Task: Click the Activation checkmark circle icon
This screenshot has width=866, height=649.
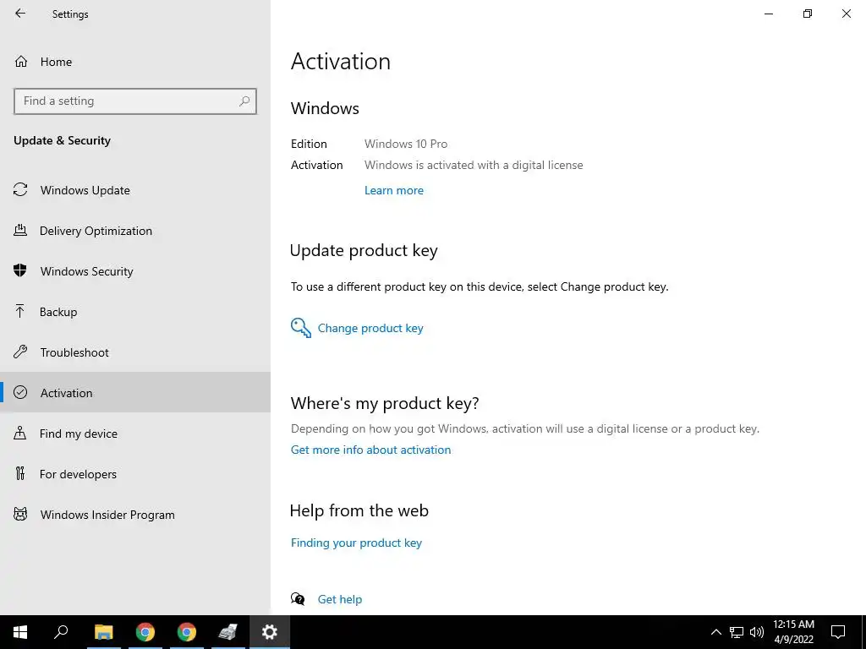Action: [x=20, y=392]
